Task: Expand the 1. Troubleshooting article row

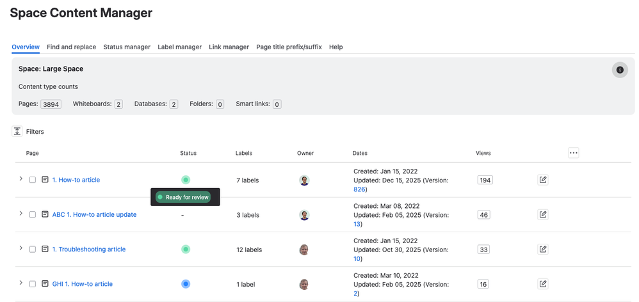Action: [20, 248]
